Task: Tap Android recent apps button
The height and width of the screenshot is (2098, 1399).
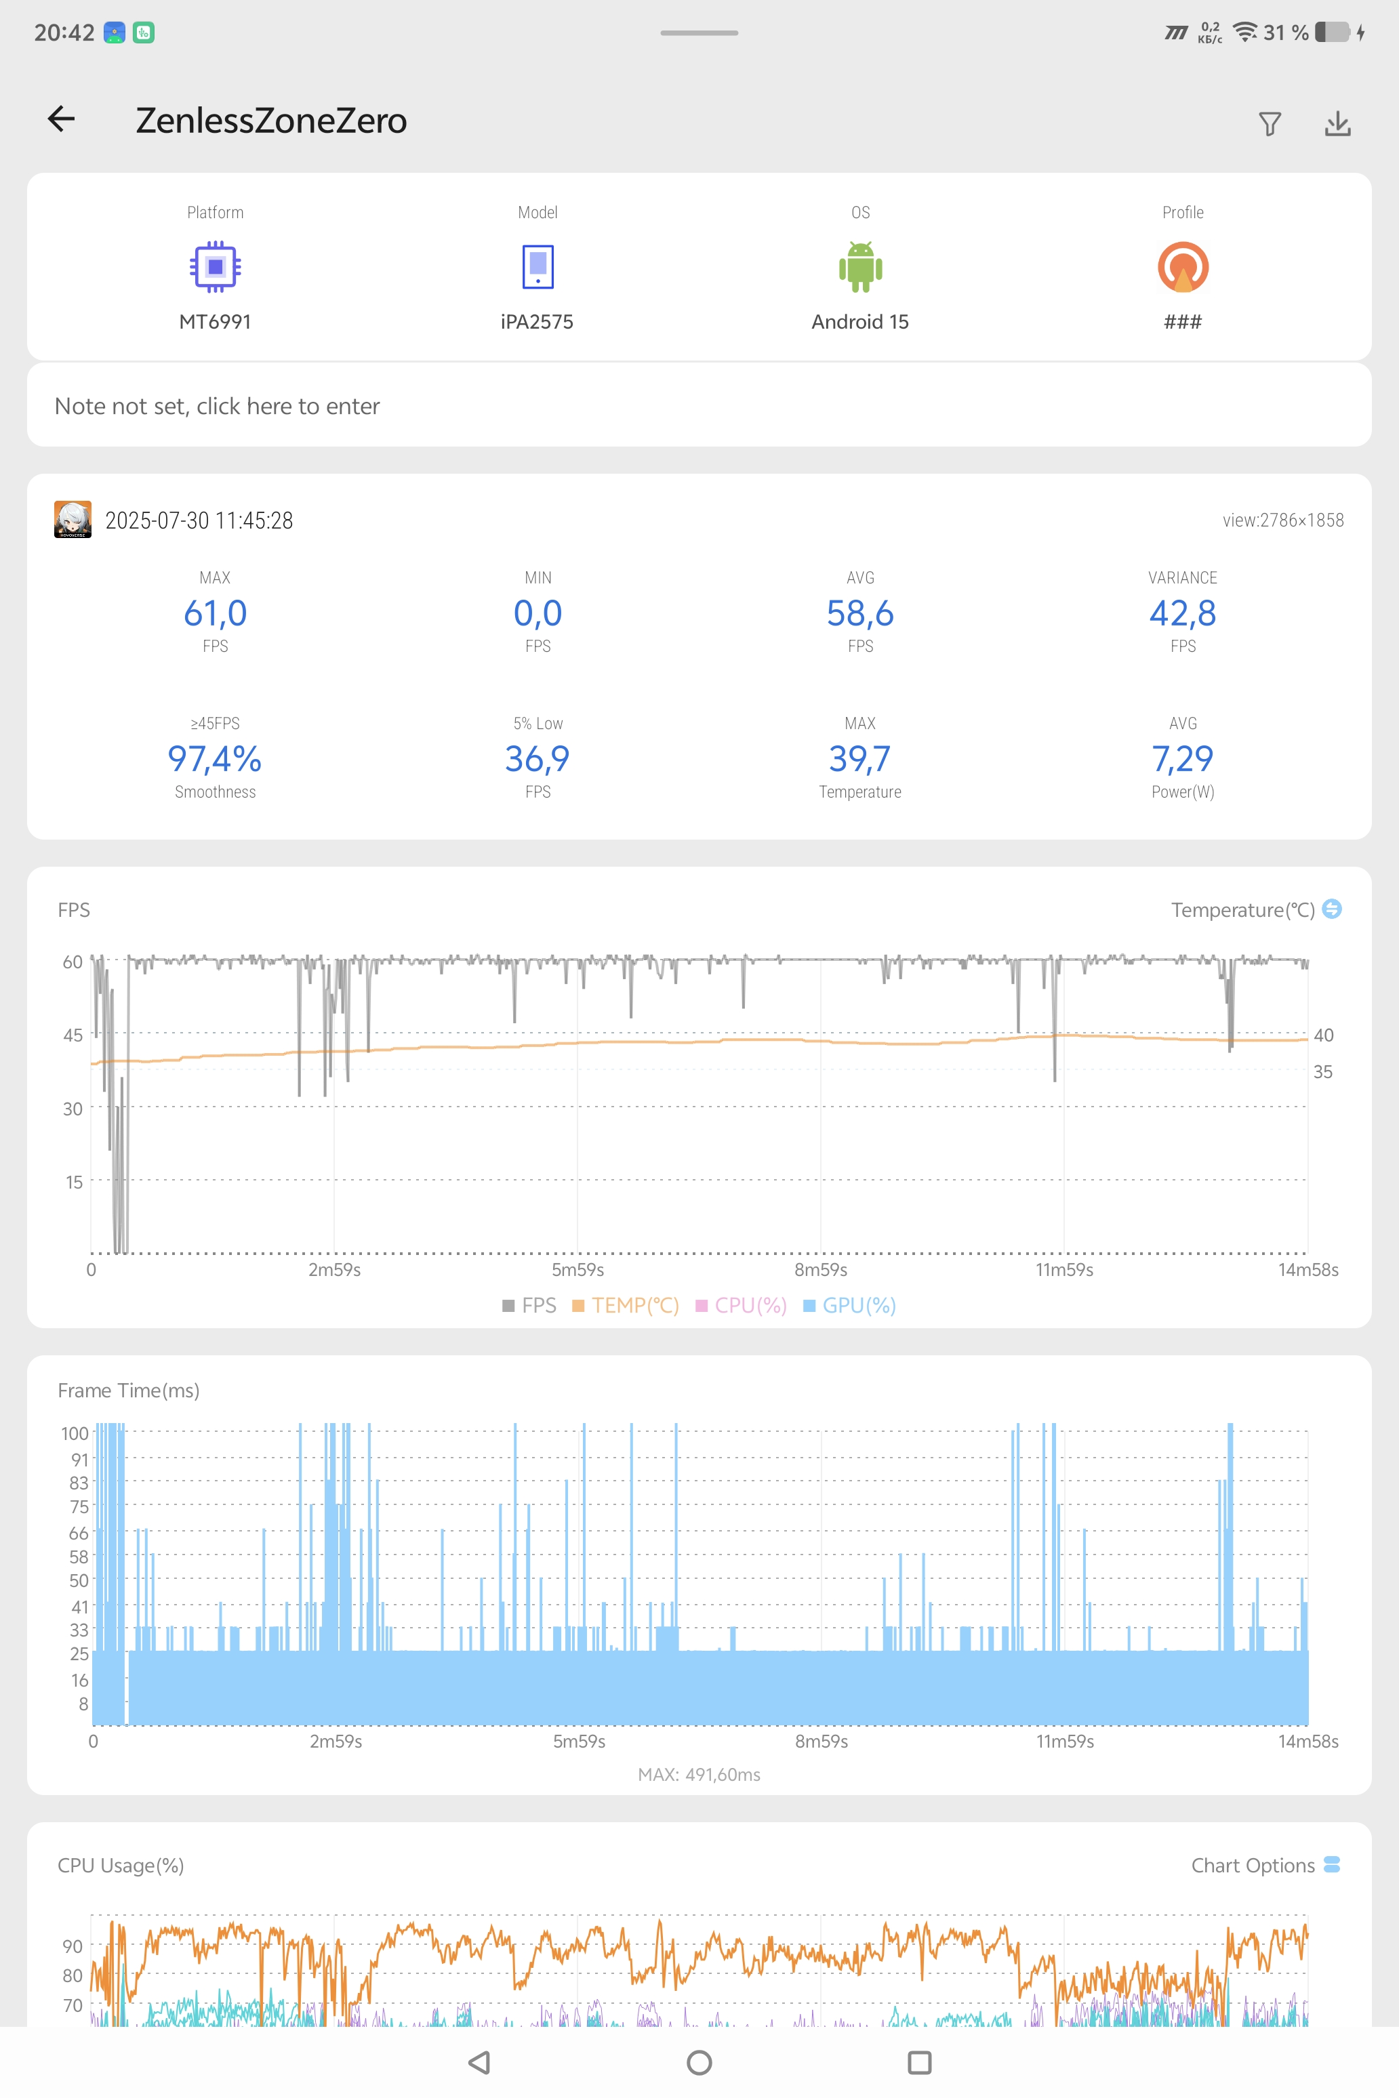Action: click(919, 2062)
